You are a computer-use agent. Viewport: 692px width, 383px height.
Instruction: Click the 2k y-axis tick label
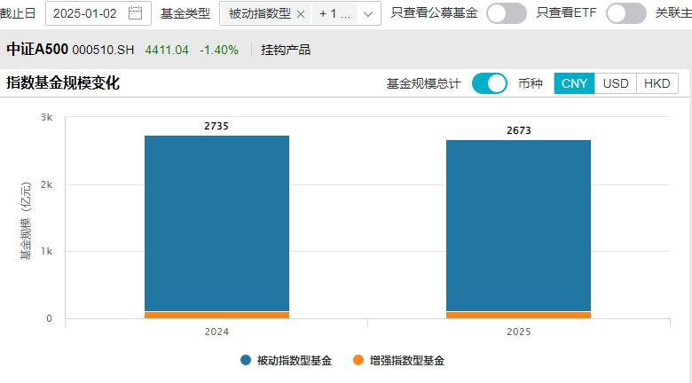click(x=46, y=184)
